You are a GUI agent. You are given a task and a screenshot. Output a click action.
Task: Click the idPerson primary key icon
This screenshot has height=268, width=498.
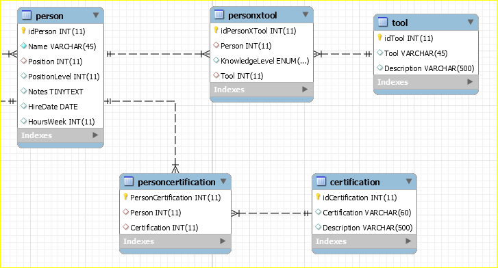click(23, 31)
